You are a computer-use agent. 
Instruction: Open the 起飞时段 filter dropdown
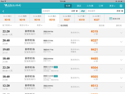pyautogui.click(x=7, y=25)
